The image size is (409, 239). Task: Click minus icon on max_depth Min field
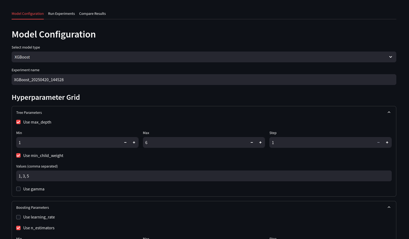[x=125, y=142]
